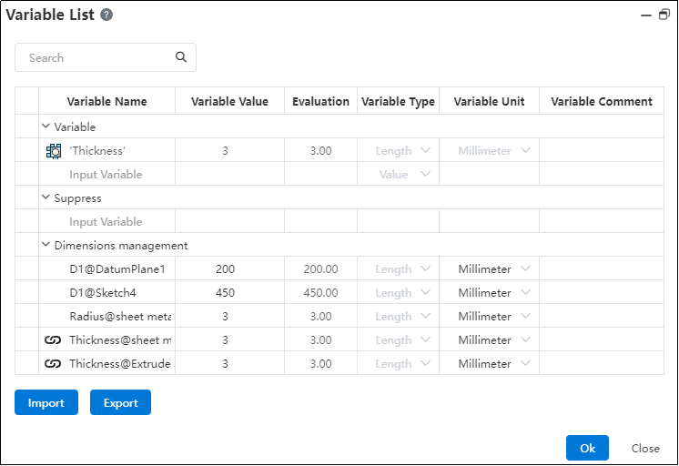Open unit dropdown for D1@DatumPlane1
Image resolution: width=679 pixels, height=466 pixels.
[x=524, y=269]
